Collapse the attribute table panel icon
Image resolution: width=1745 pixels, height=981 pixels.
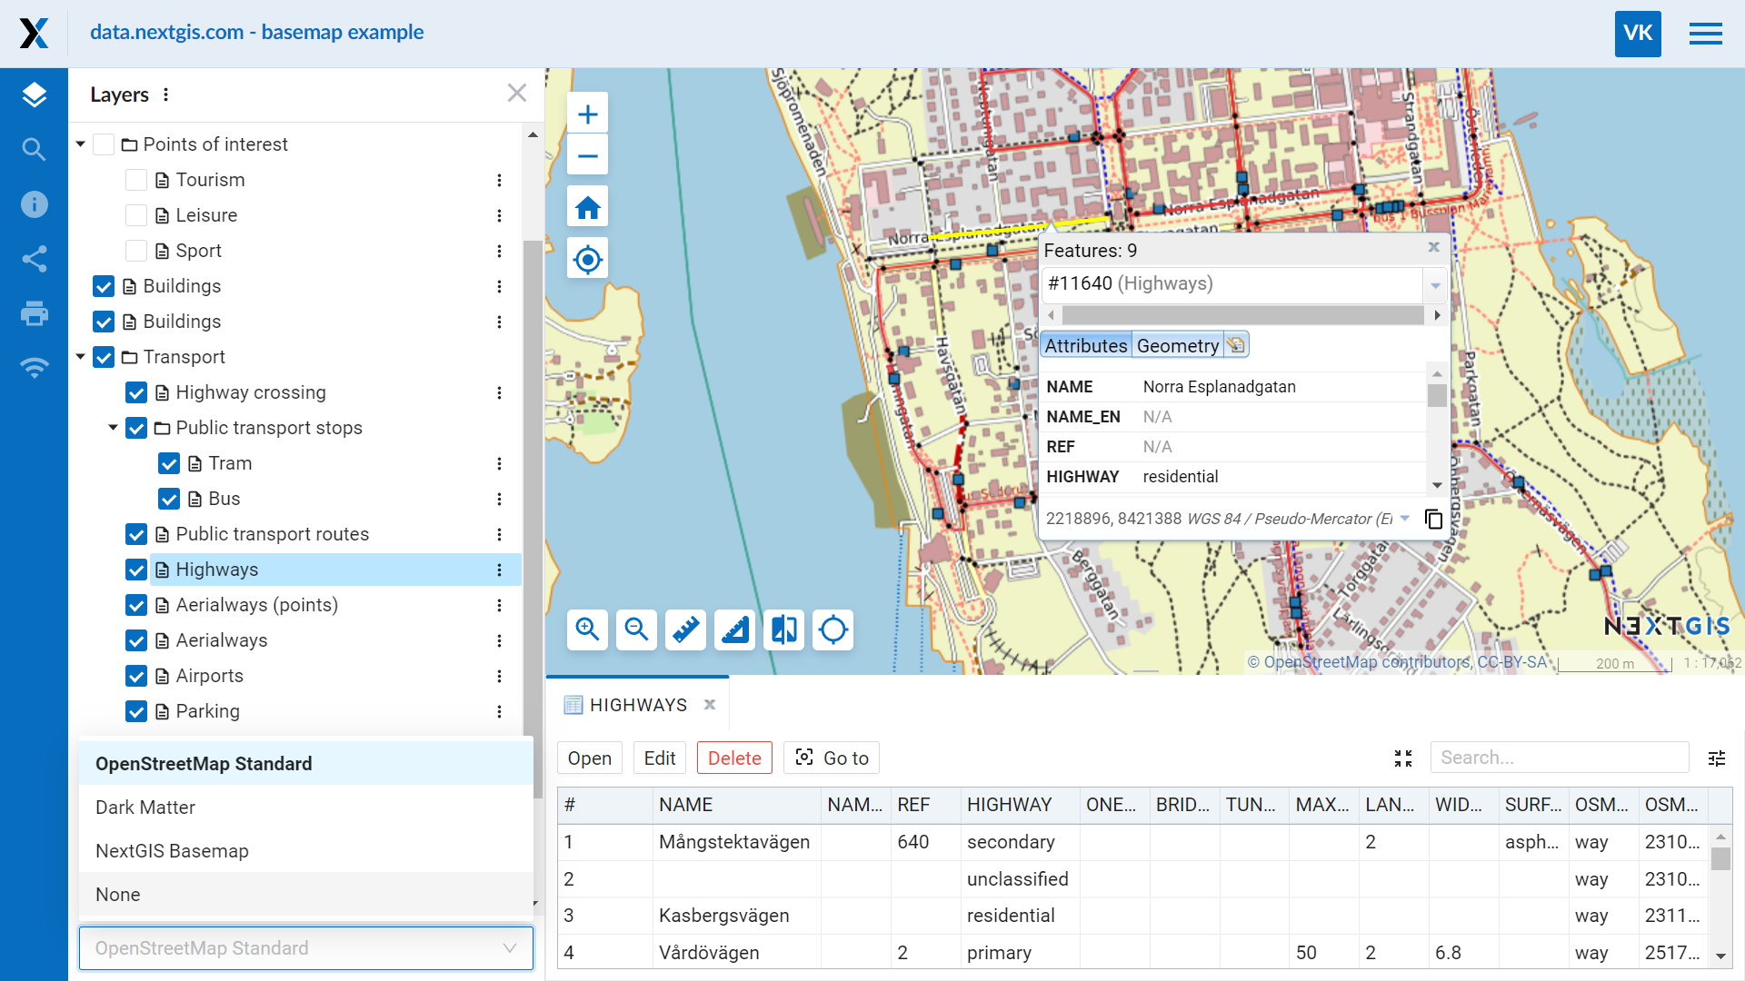tap(1403, 758)
